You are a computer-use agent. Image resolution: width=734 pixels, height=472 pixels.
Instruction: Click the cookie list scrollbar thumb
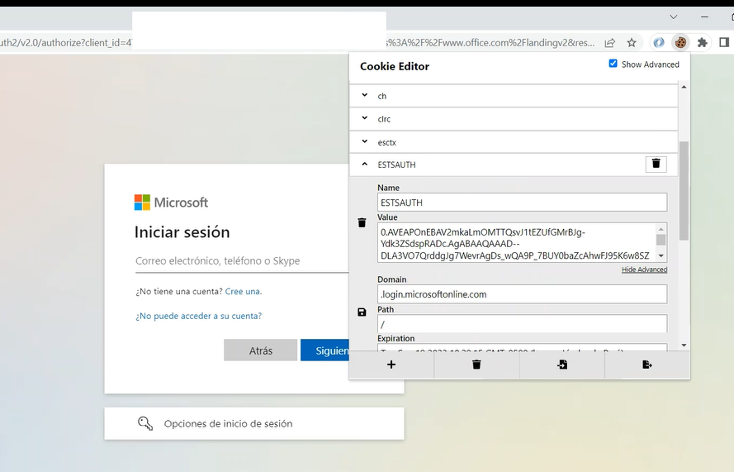tap(684, 190)
